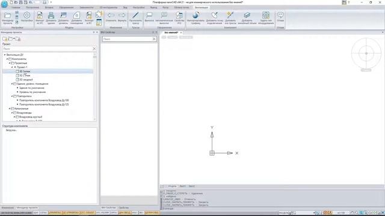This screenshot has height=216, width=385.
Task: Collapse the Воздуховоды tree folder
Action: tap(12, 113)
